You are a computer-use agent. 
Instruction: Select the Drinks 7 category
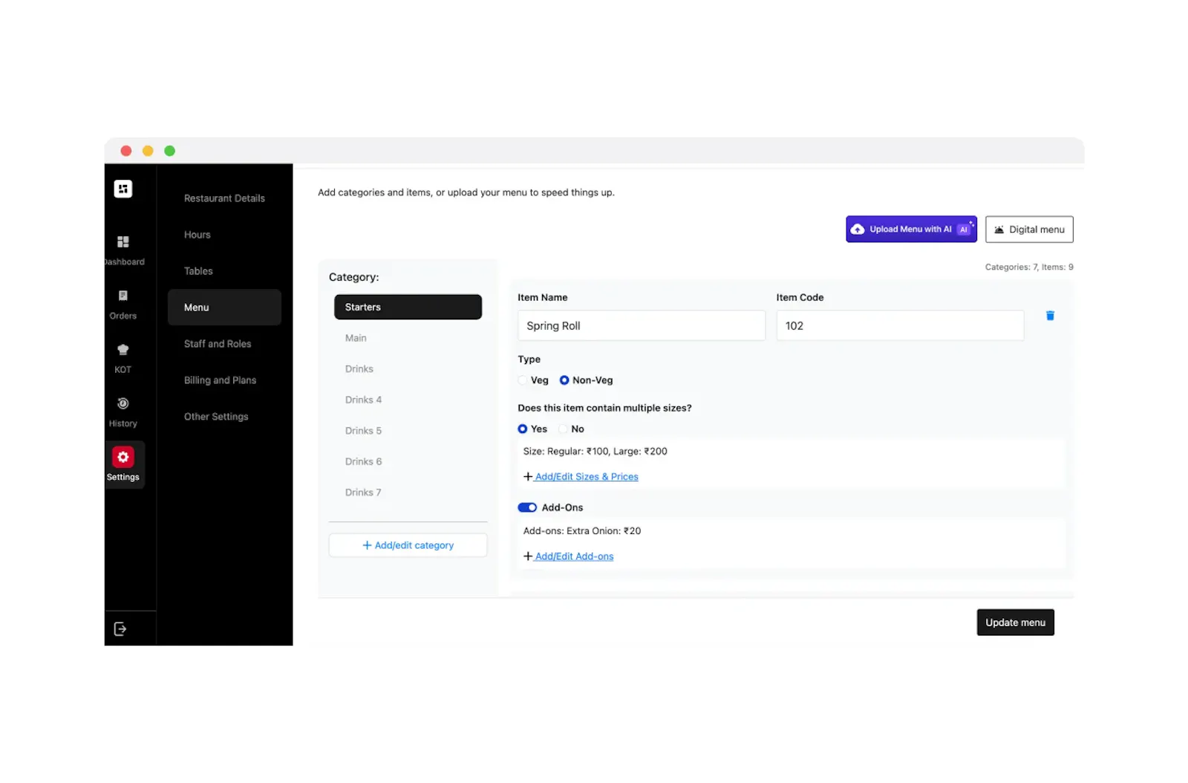pyautogui.click(x=408, y=493)
